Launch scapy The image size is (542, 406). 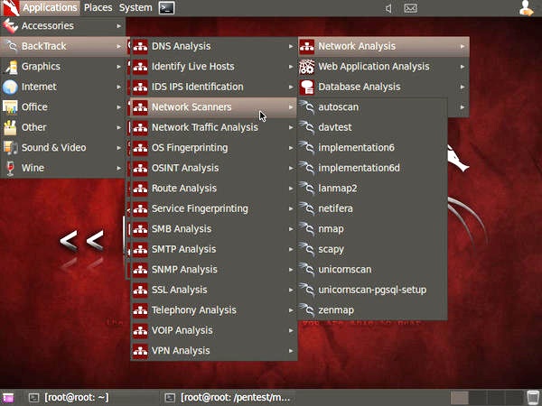[372, 249]
